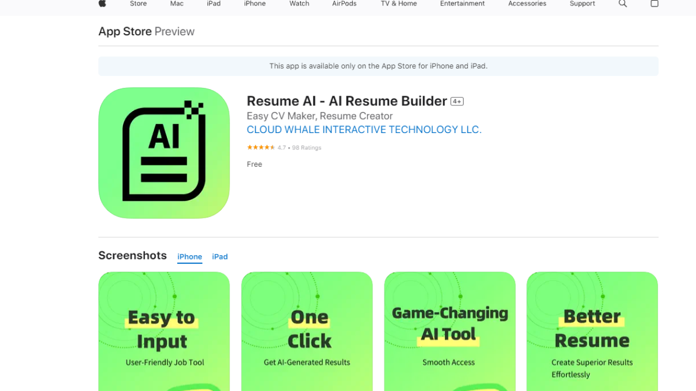Open the Mac menu
Screen dimensions: 696x391
(177, 3)
